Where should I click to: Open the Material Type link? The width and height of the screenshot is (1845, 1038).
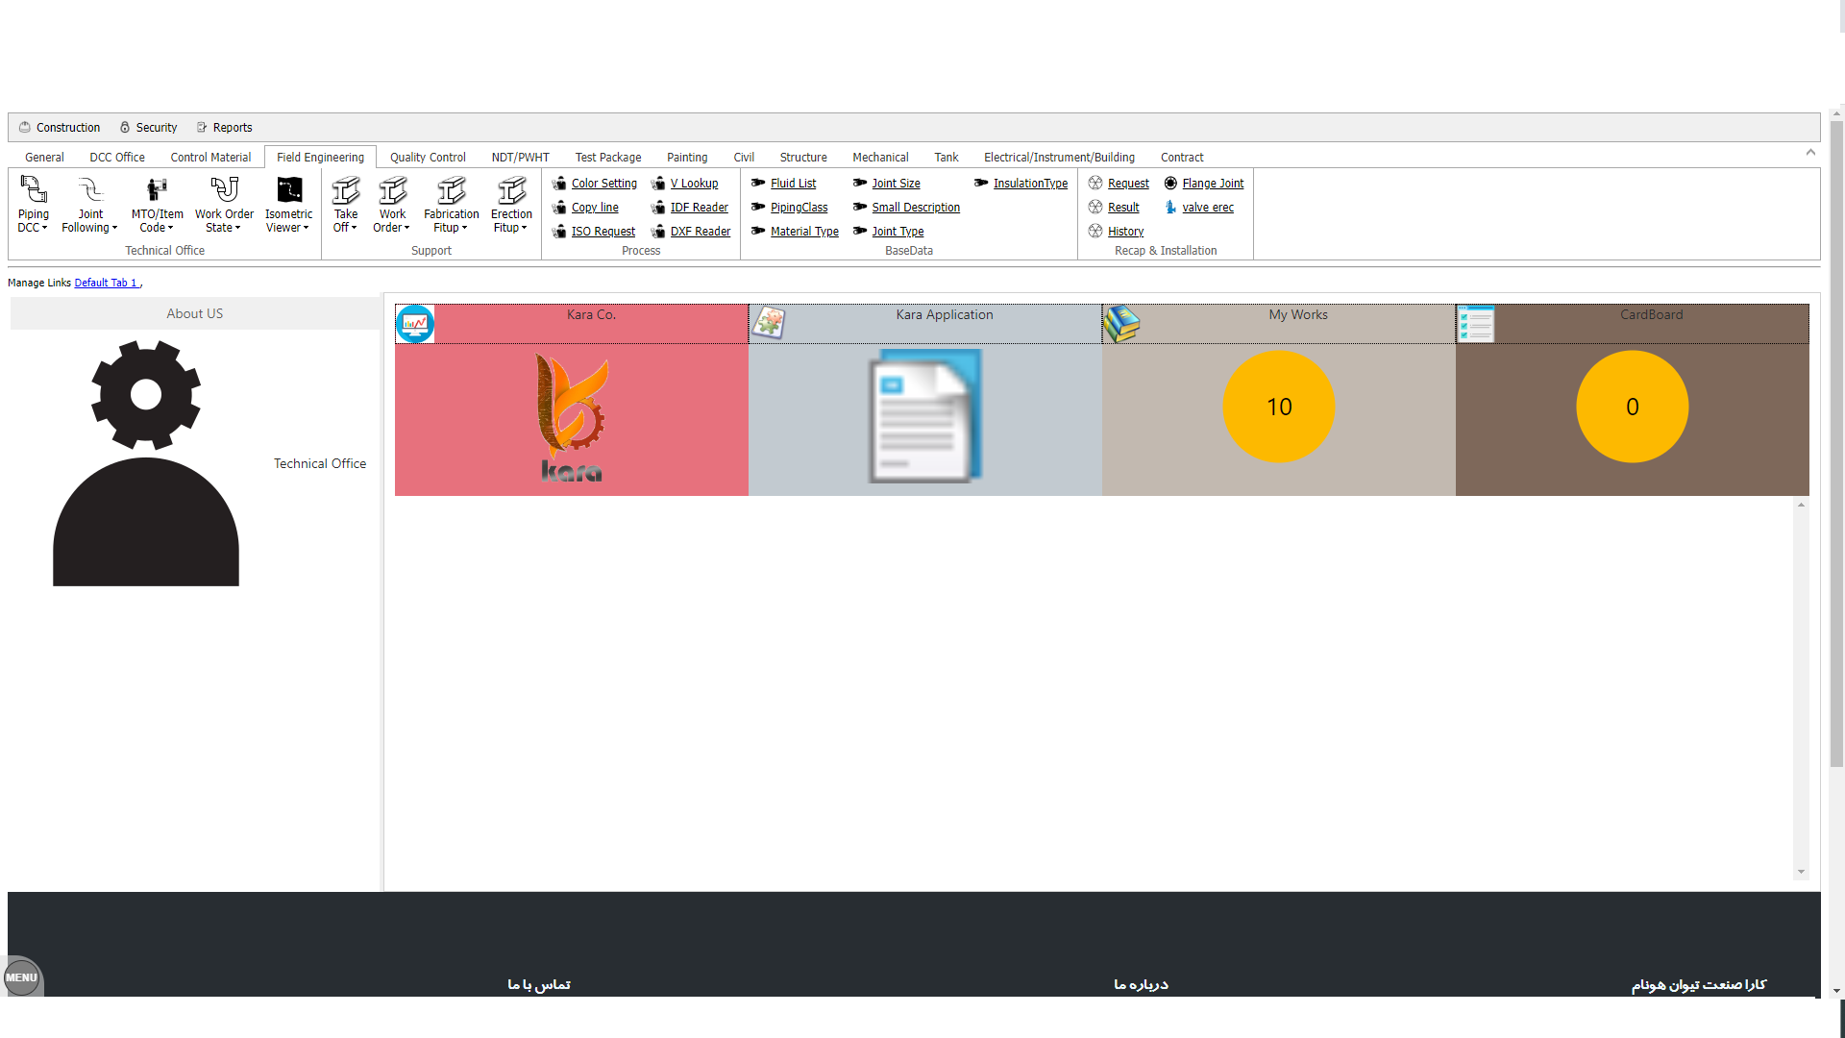[x=804, y=232]
